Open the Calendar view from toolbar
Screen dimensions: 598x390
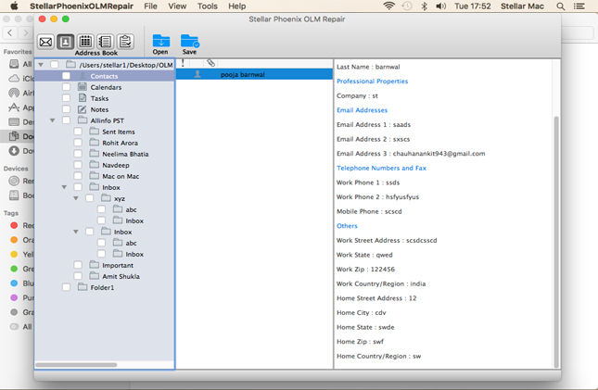pyautogui.click(x=85, y=42)
